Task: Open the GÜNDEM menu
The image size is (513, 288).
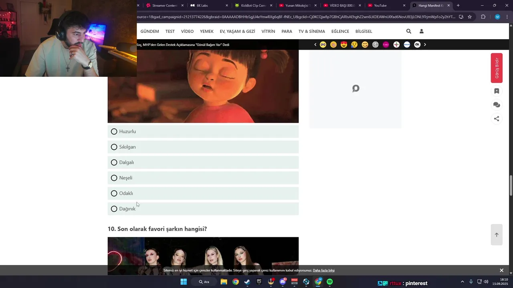Action: tap(149, 31)
